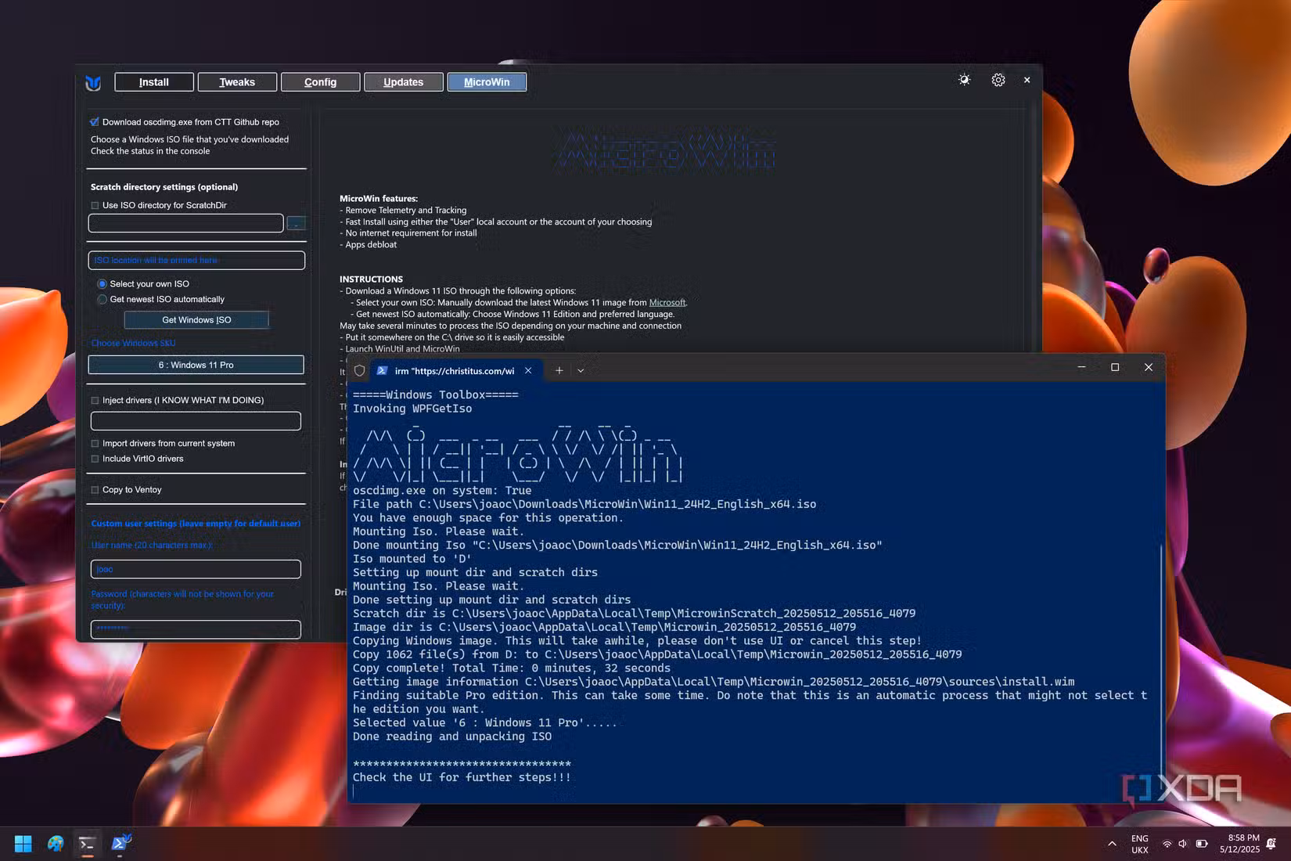Select 'Get newest ISO automatically' radio

tap(102, 299)
